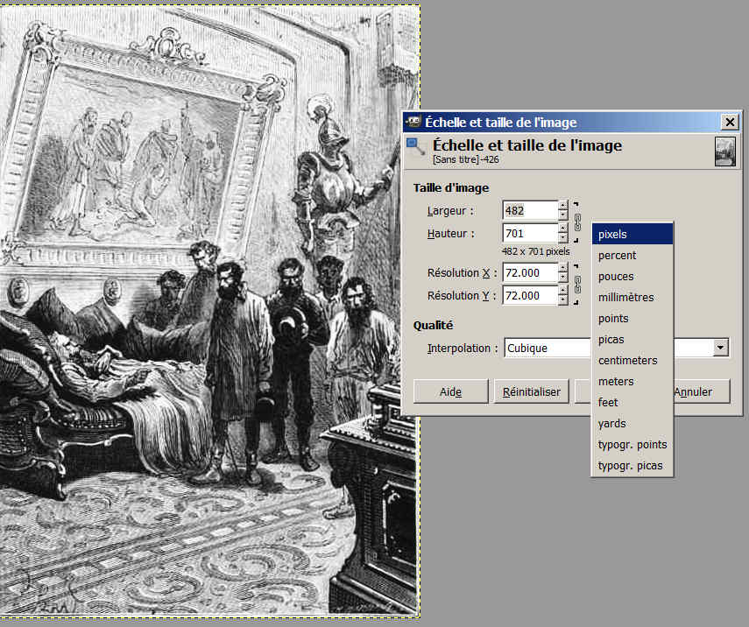Click in the Largeur input field
This screenshot has height=627, width=749.
pos(529,210)
